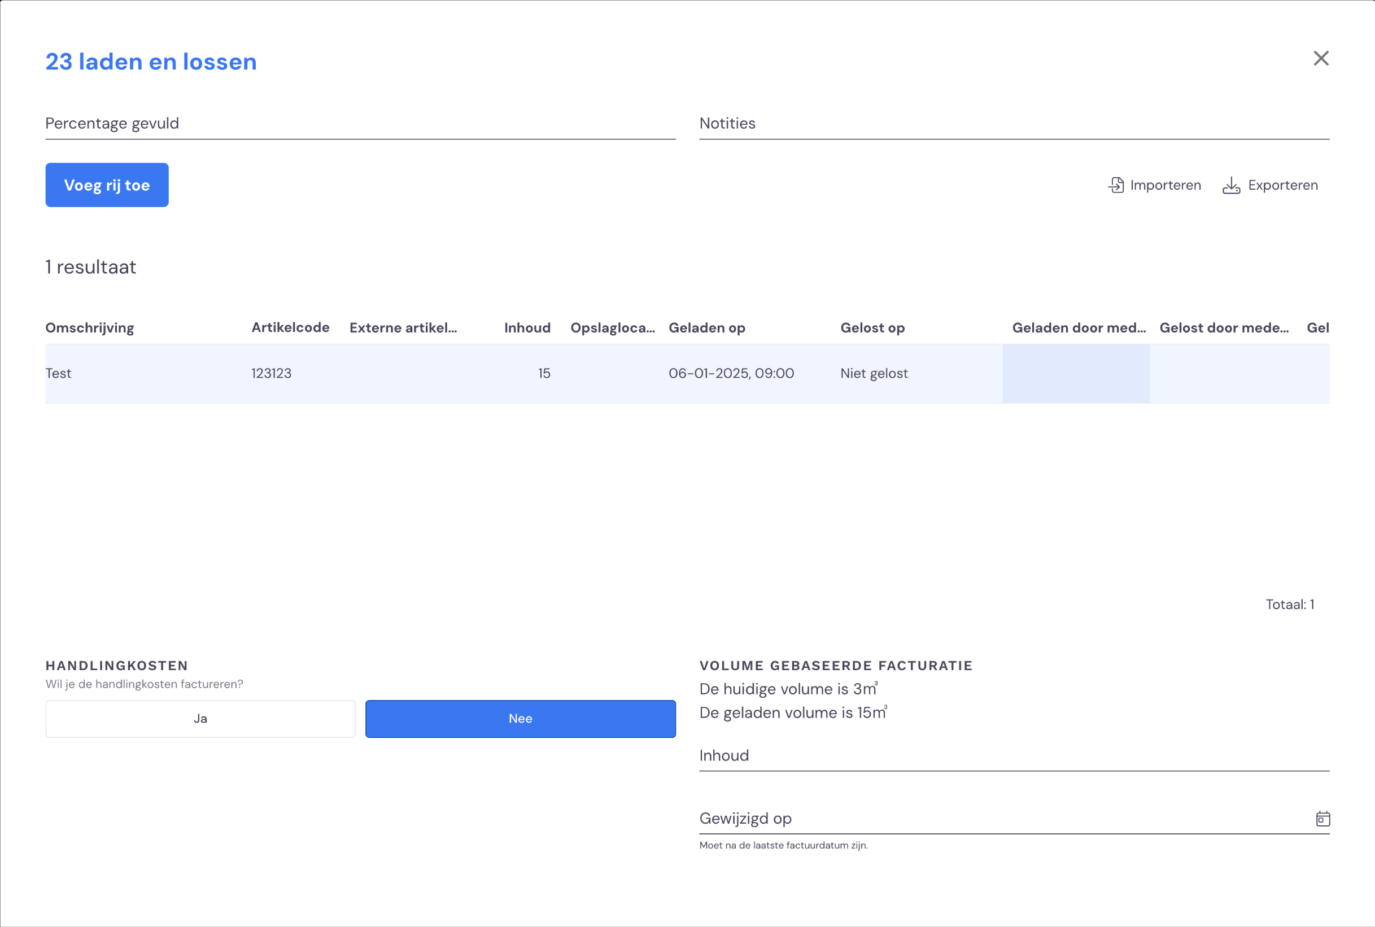Open the Gewijzigd op calendar picker
Screen dimensions: 1375x927
pos(1323,818)
